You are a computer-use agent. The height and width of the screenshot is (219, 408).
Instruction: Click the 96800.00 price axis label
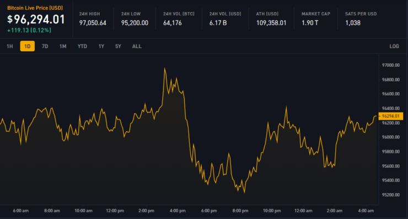(391, 79)
